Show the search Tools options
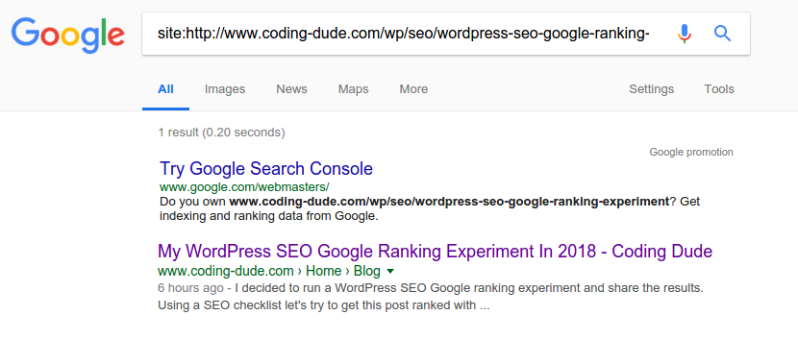The image size is (798, 364). point(719,89)
